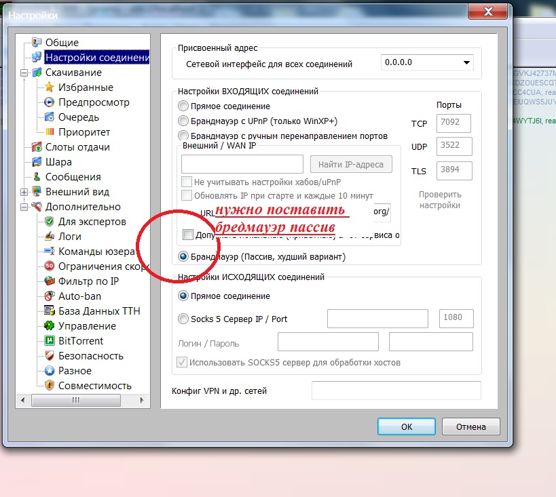The image size is (556, 497).
Task: Click the Безопасность shield icon
Action: (x=50, y=356)
